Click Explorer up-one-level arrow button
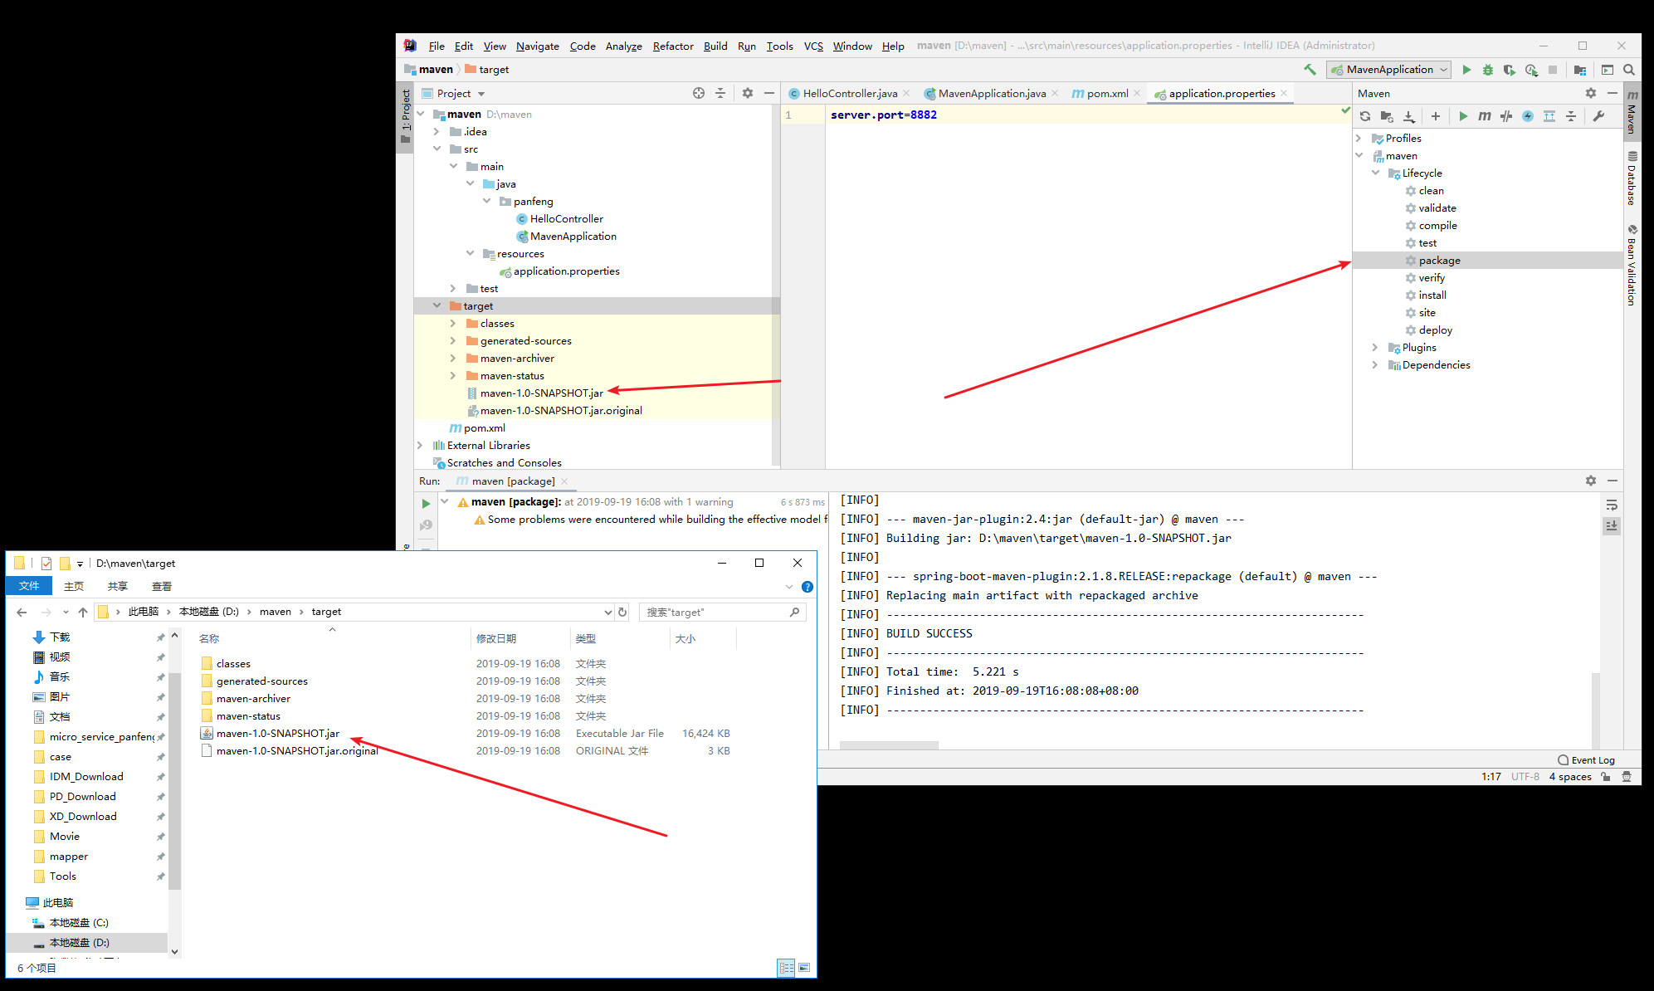 coord(83,612)
